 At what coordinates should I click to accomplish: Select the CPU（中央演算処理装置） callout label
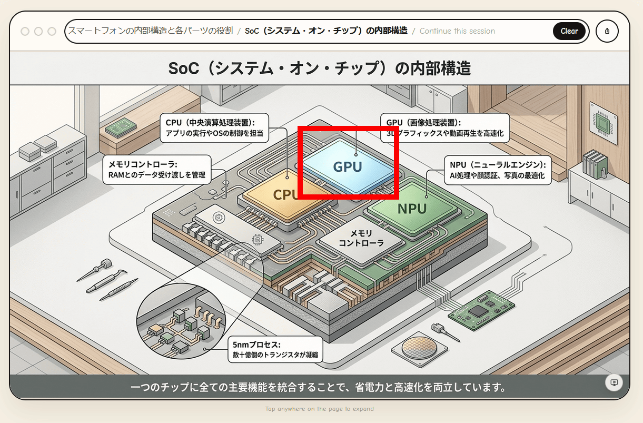click(215, 128)
